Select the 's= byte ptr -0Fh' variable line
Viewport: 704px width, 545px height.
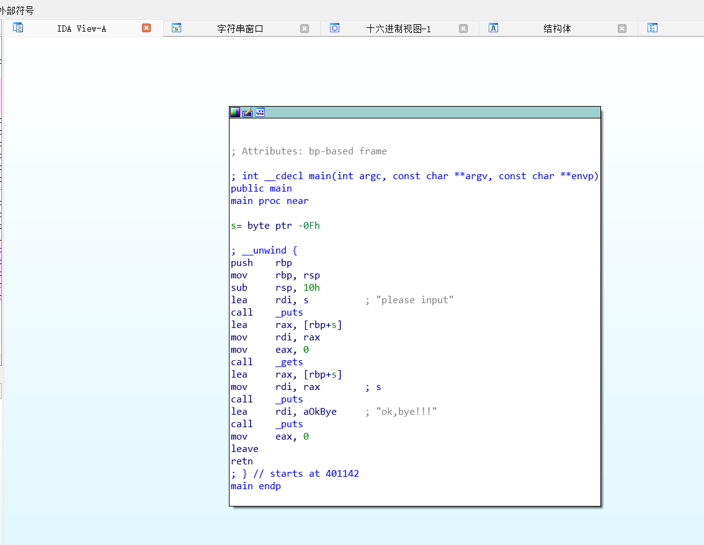click(x=275, y=226)
